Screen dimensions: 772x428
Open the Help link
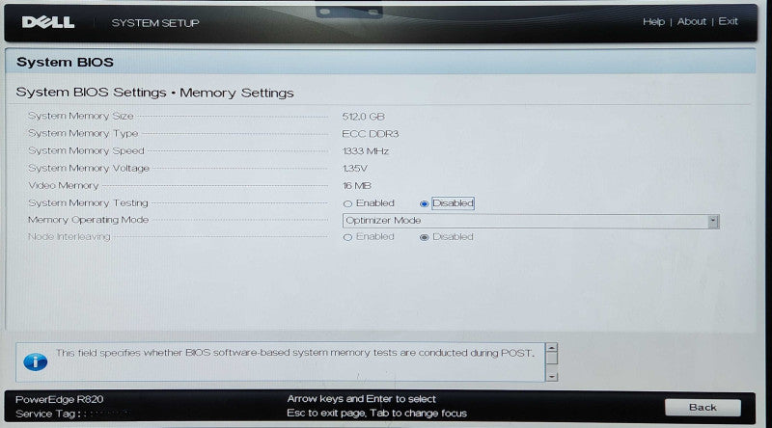653,21
